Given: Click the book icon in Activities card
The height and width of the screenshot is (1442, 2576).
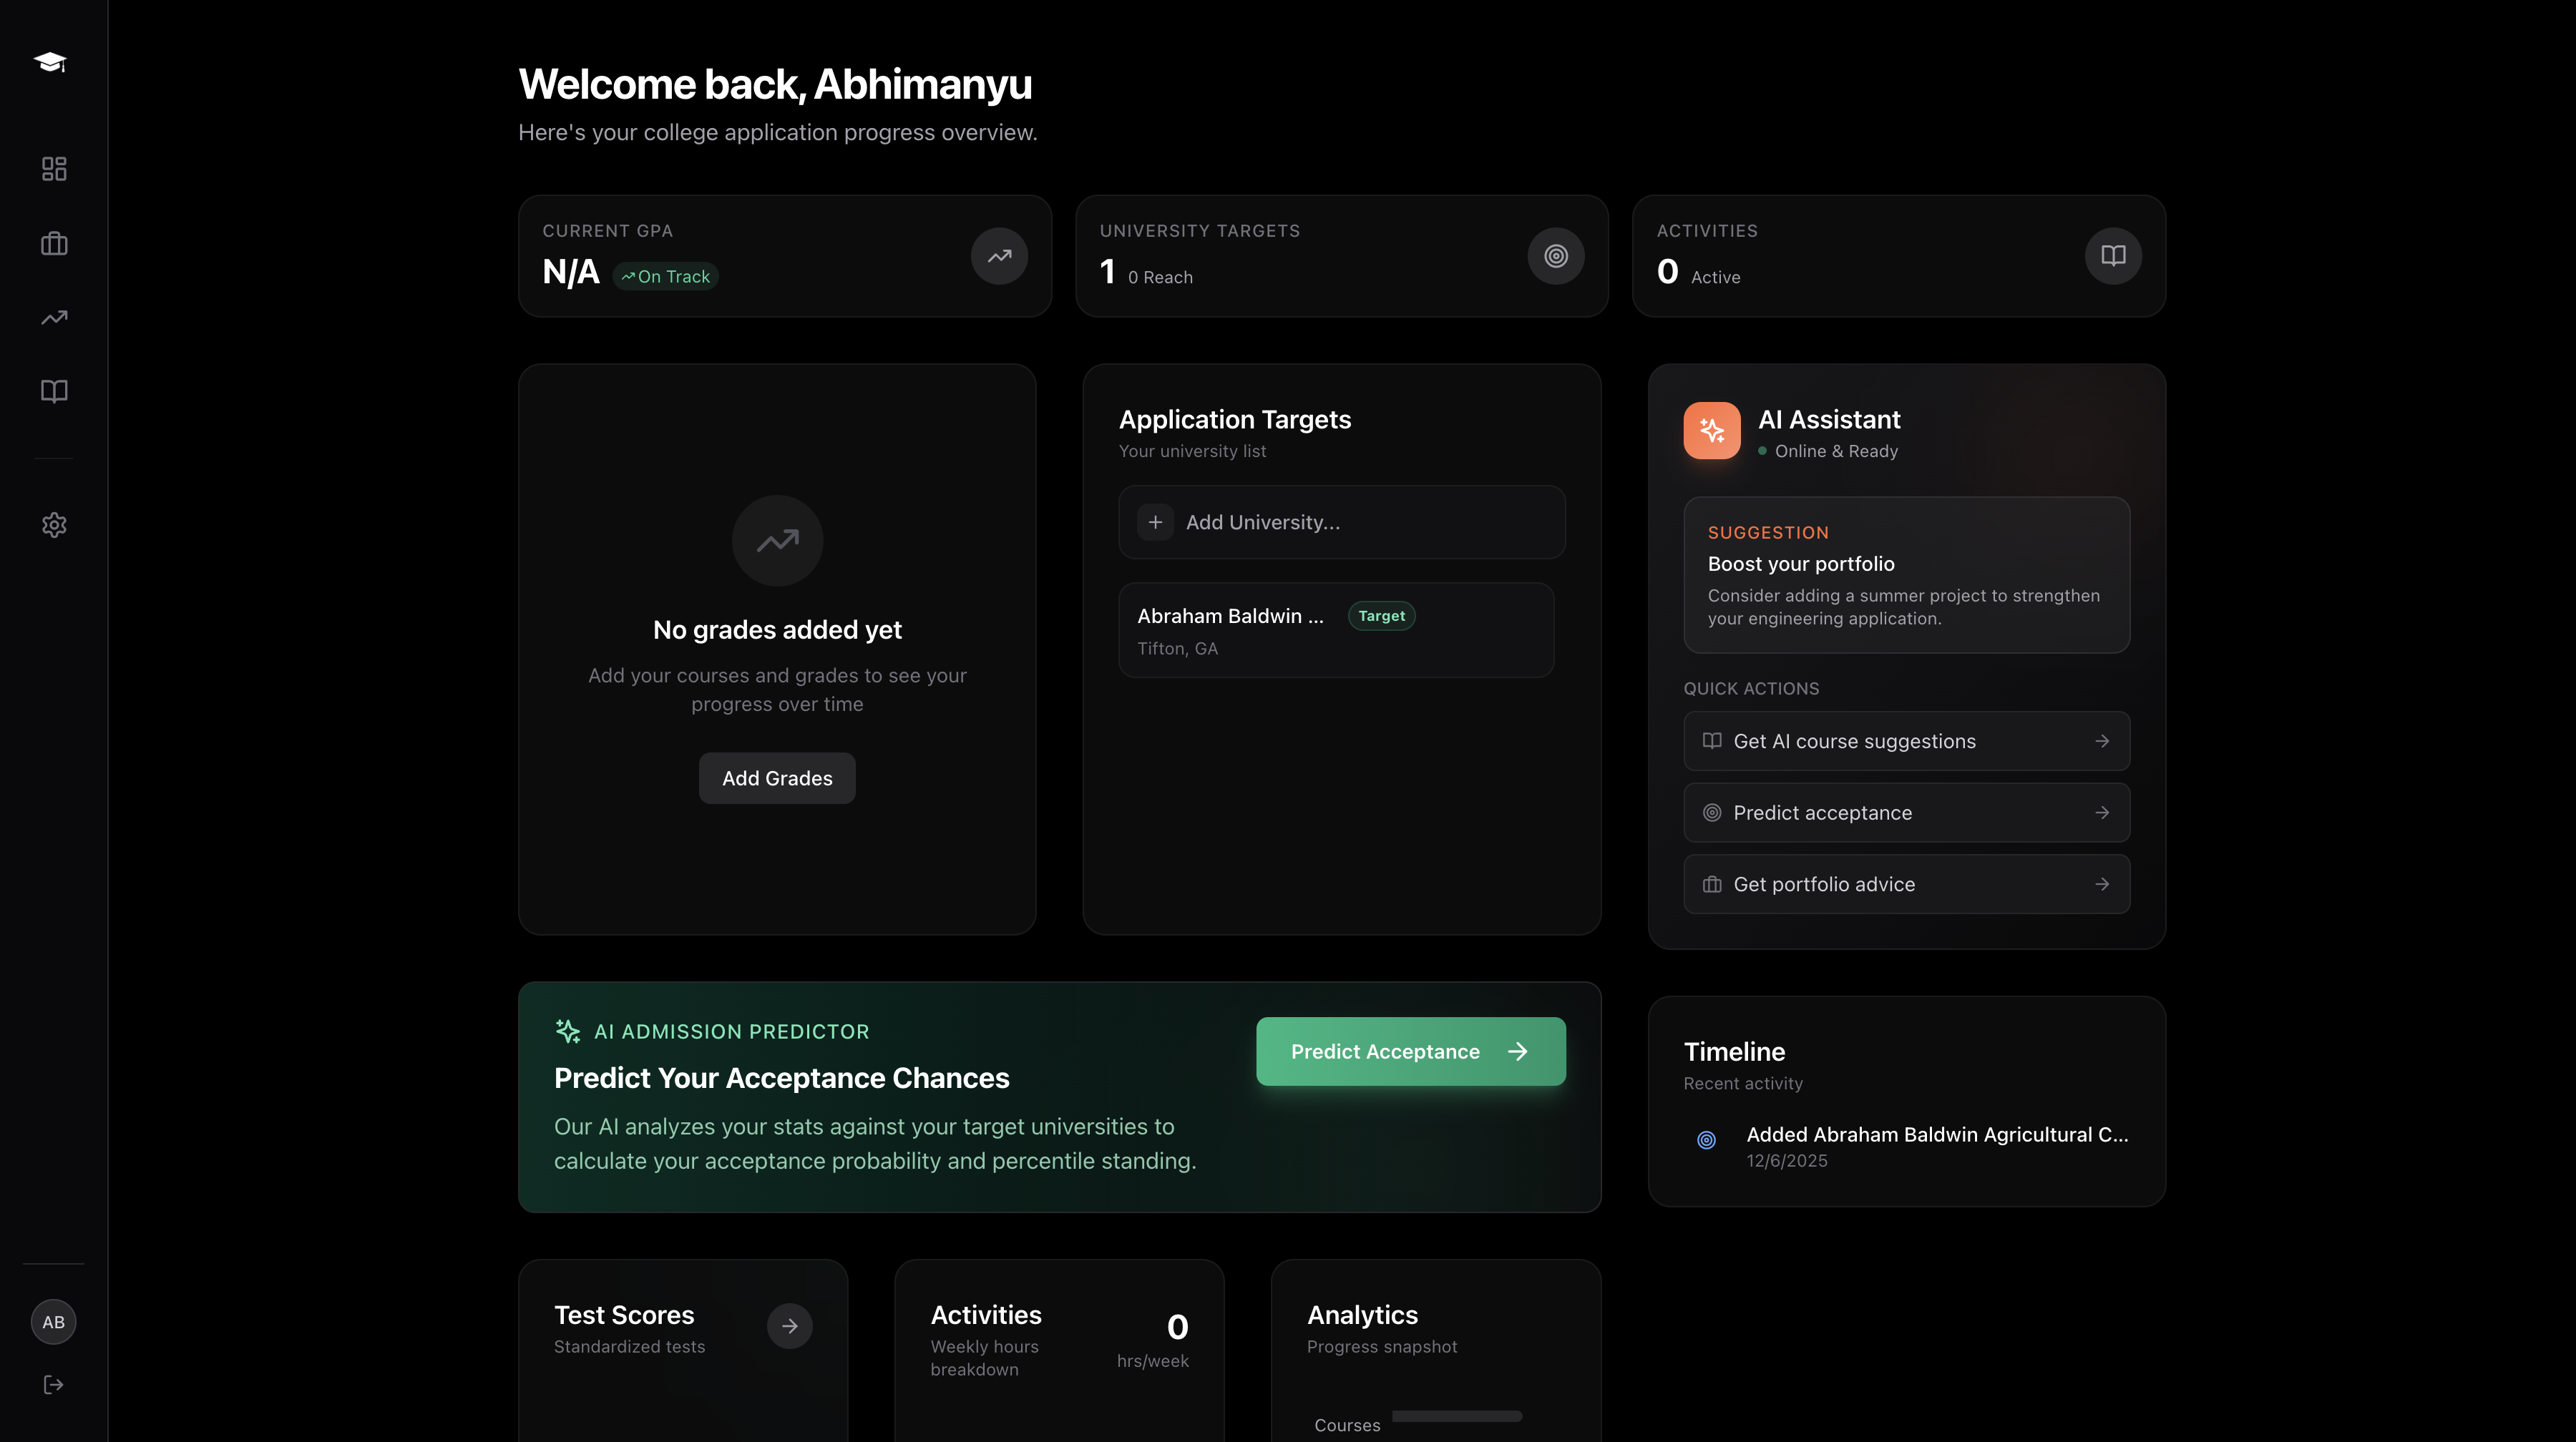Looking at the screenshot, I should [x=2112, y=256].
